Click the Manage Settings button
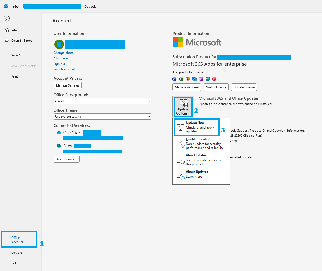The width and height of the screenshot is (322, 271). [68, 85]
